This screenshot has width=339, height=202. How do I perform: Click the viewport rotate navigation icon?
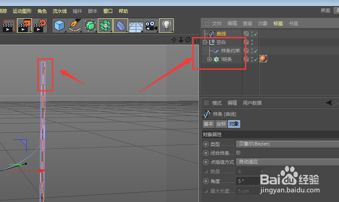pos(188,40)
